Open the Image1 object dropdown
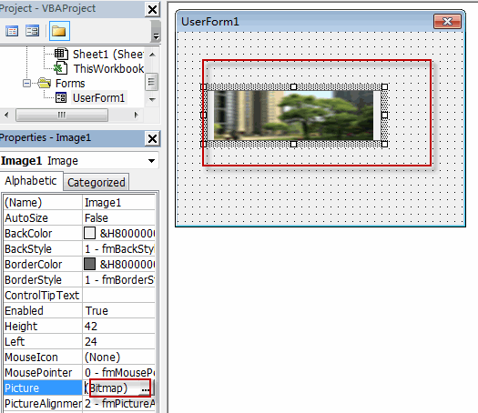Image resolution: width=478 pixels, height=413 pixels. point(151,161)
